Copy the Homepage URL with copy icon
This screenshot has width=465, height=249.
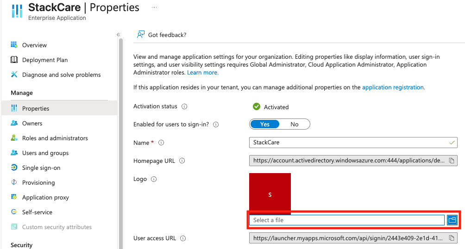click(x=452, y=161)
